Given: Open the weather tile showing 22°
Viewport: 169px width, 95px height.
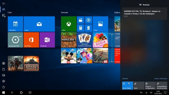Looking at the screenshot, I should tap(117, 40).
